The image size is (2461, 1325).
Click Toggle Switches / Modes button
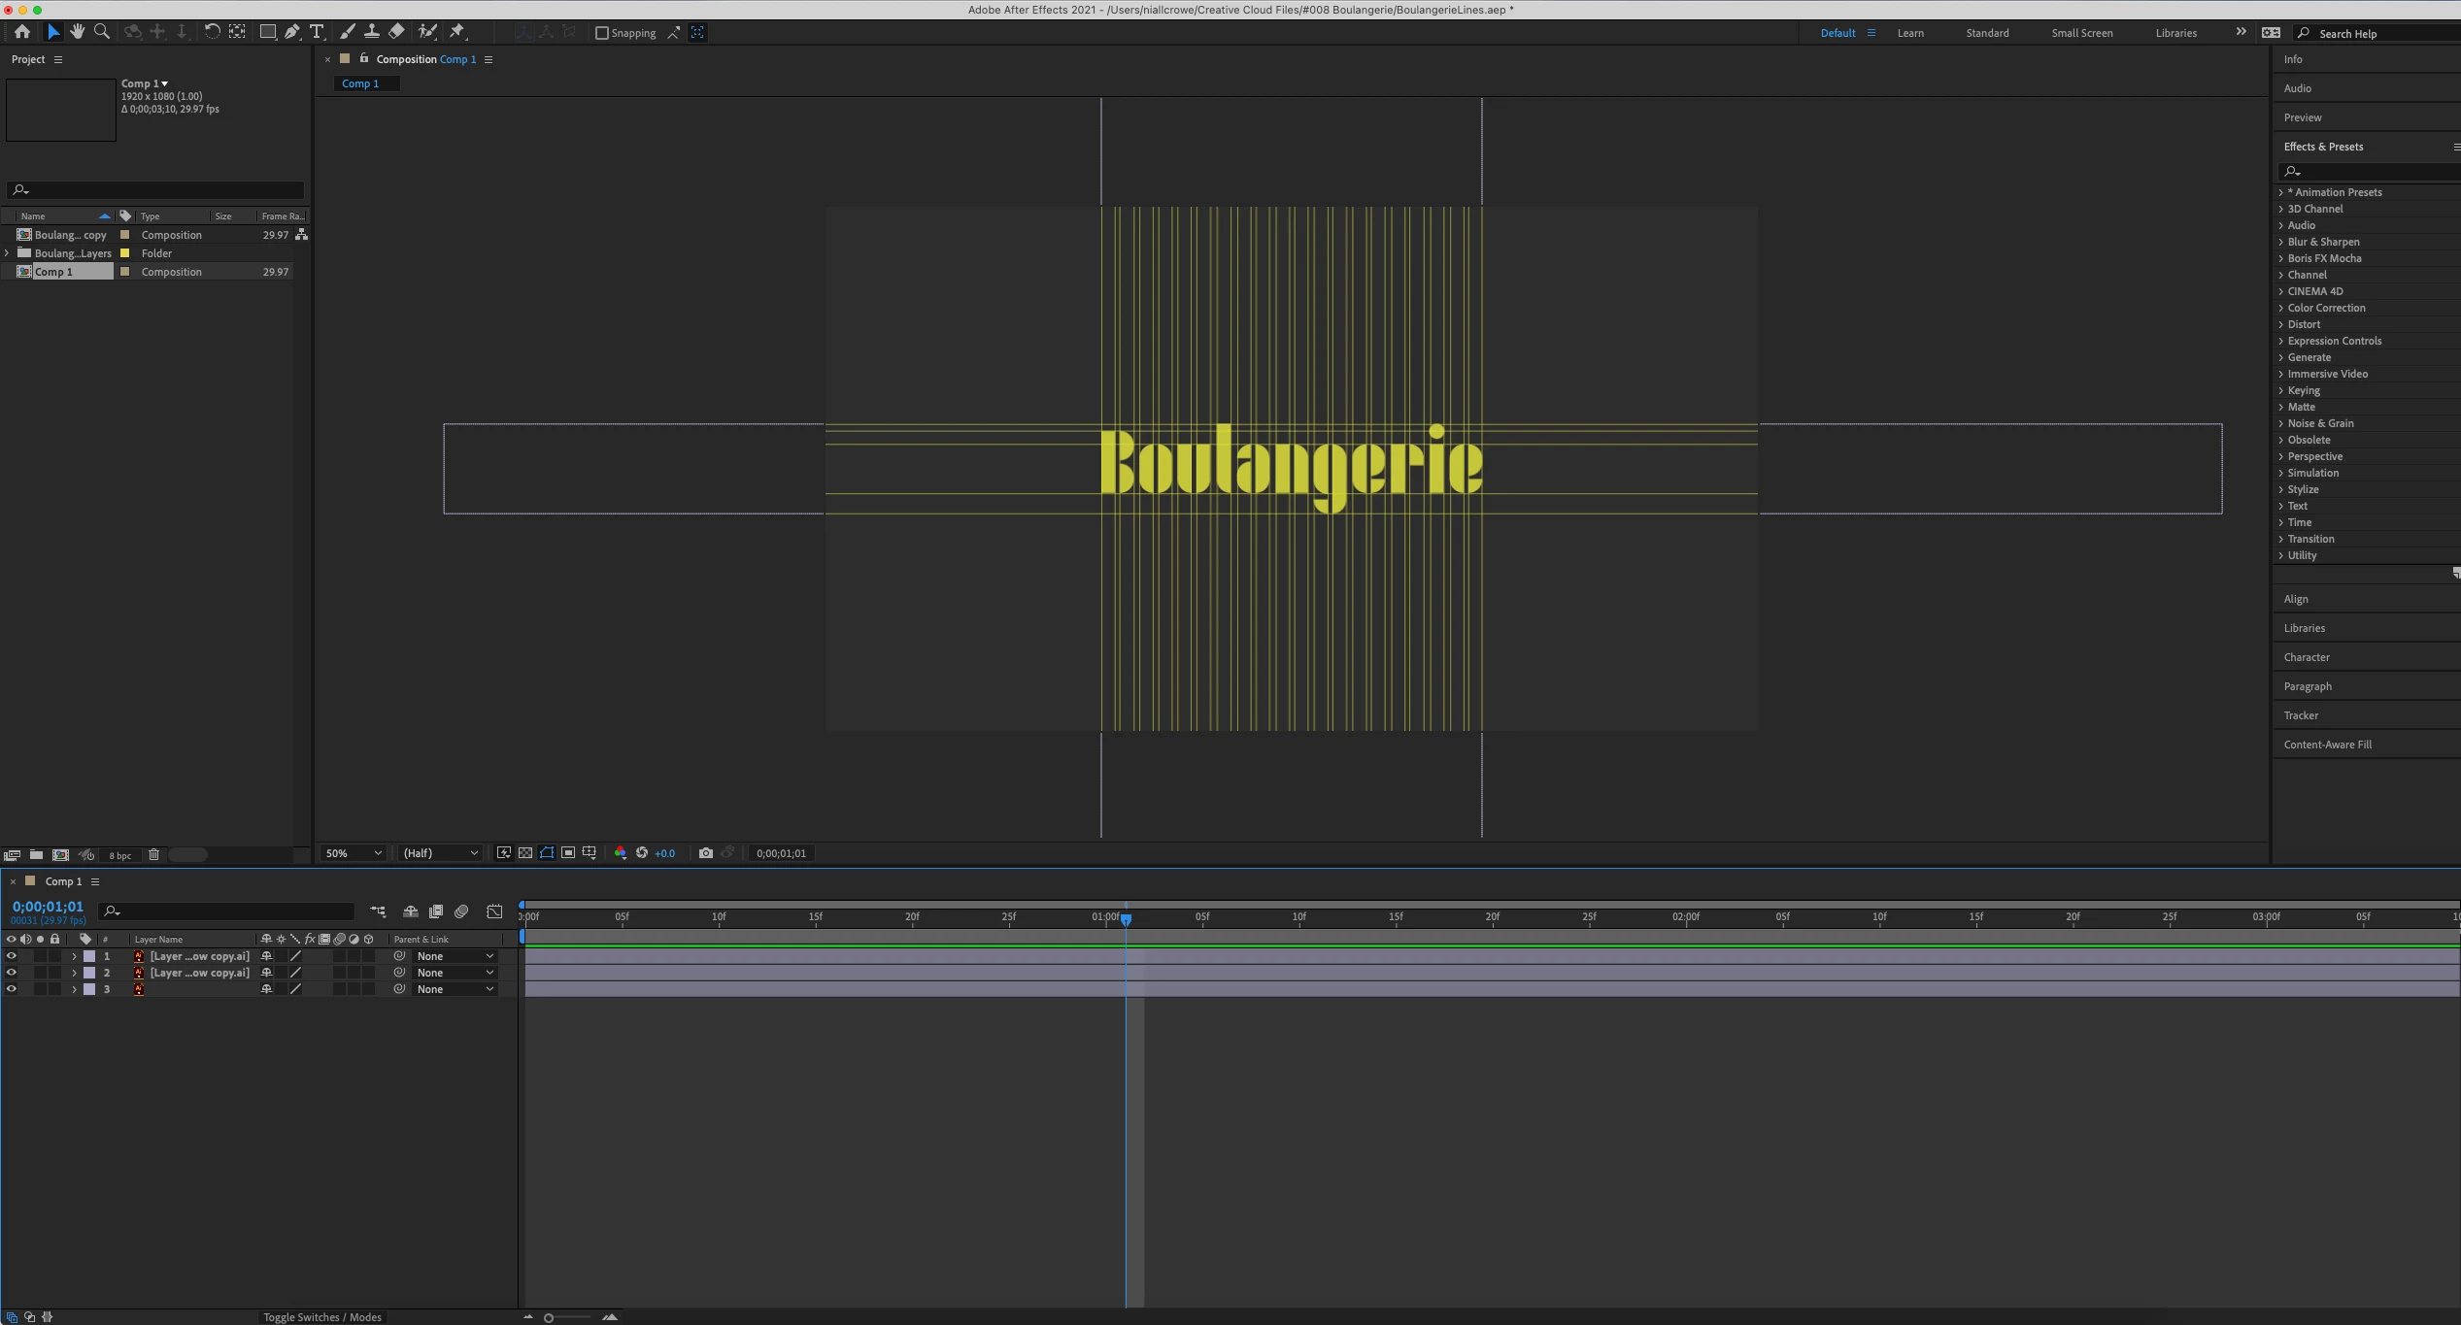pyautogui.click(x=322, y=1317)
